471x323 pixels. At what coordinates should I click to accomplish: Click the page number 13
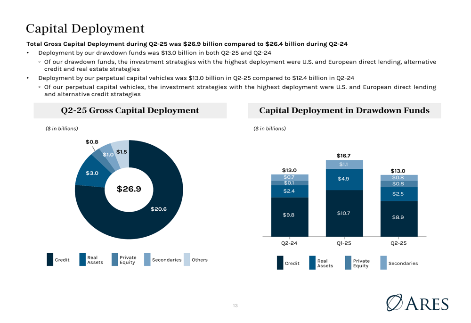(235, 306)
